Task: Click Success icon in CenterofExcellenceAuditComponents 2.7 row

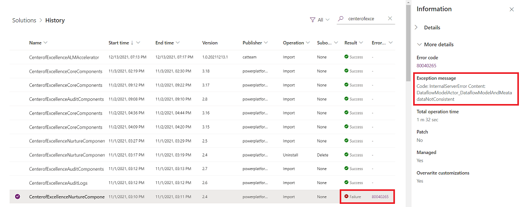Action: [x=346, y=169]
